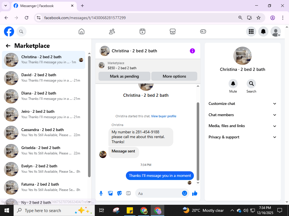Click Mark as pending button

(x=124, y=76)
